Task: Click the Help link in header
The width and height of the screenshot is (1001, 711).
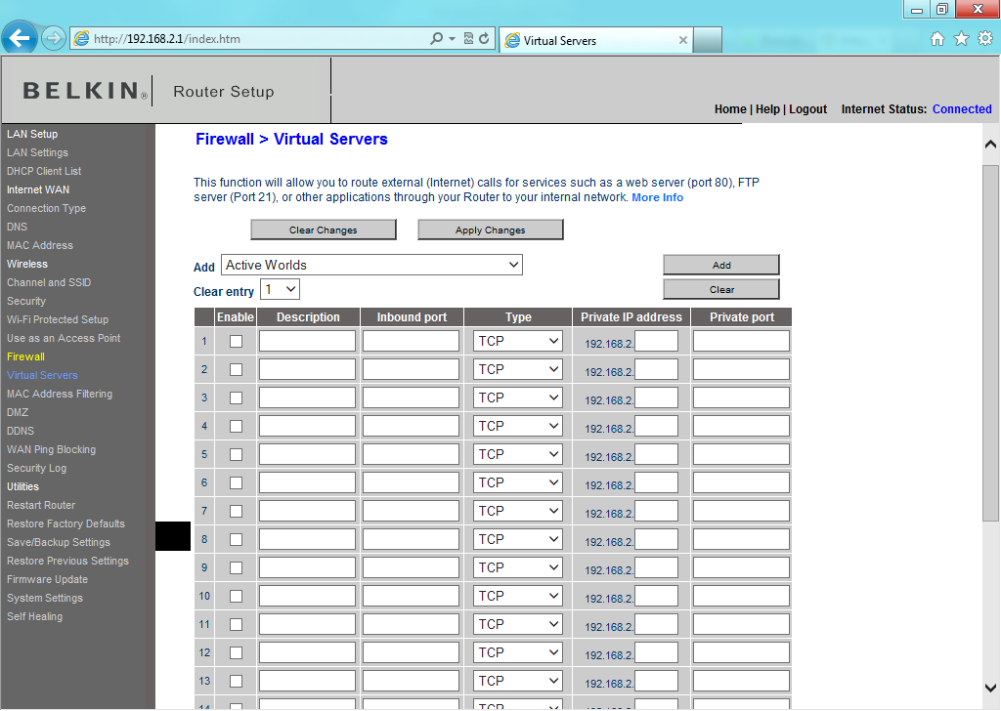Action: coord(767,109)
